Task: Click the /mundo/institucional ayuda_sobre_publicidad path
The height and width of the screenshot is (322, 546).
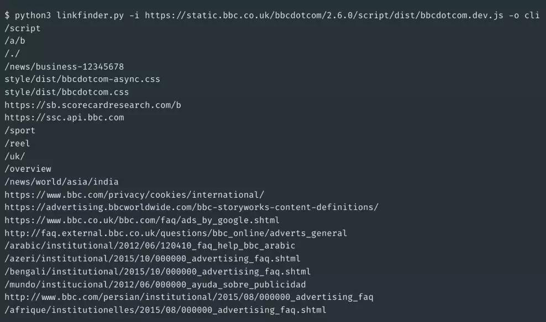Action: click(x=155, y=284)
